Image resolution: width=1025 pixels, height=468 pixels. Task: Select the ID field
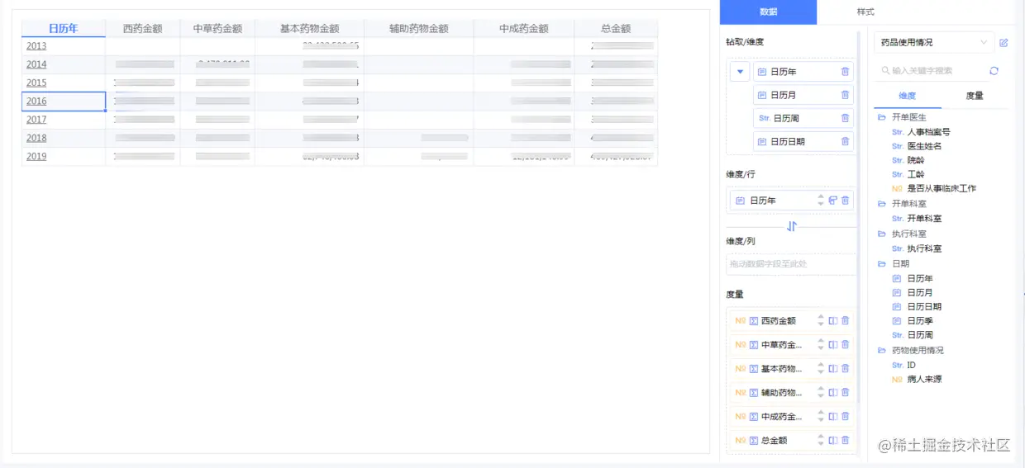pyautogui.click(x=911, y=365)
